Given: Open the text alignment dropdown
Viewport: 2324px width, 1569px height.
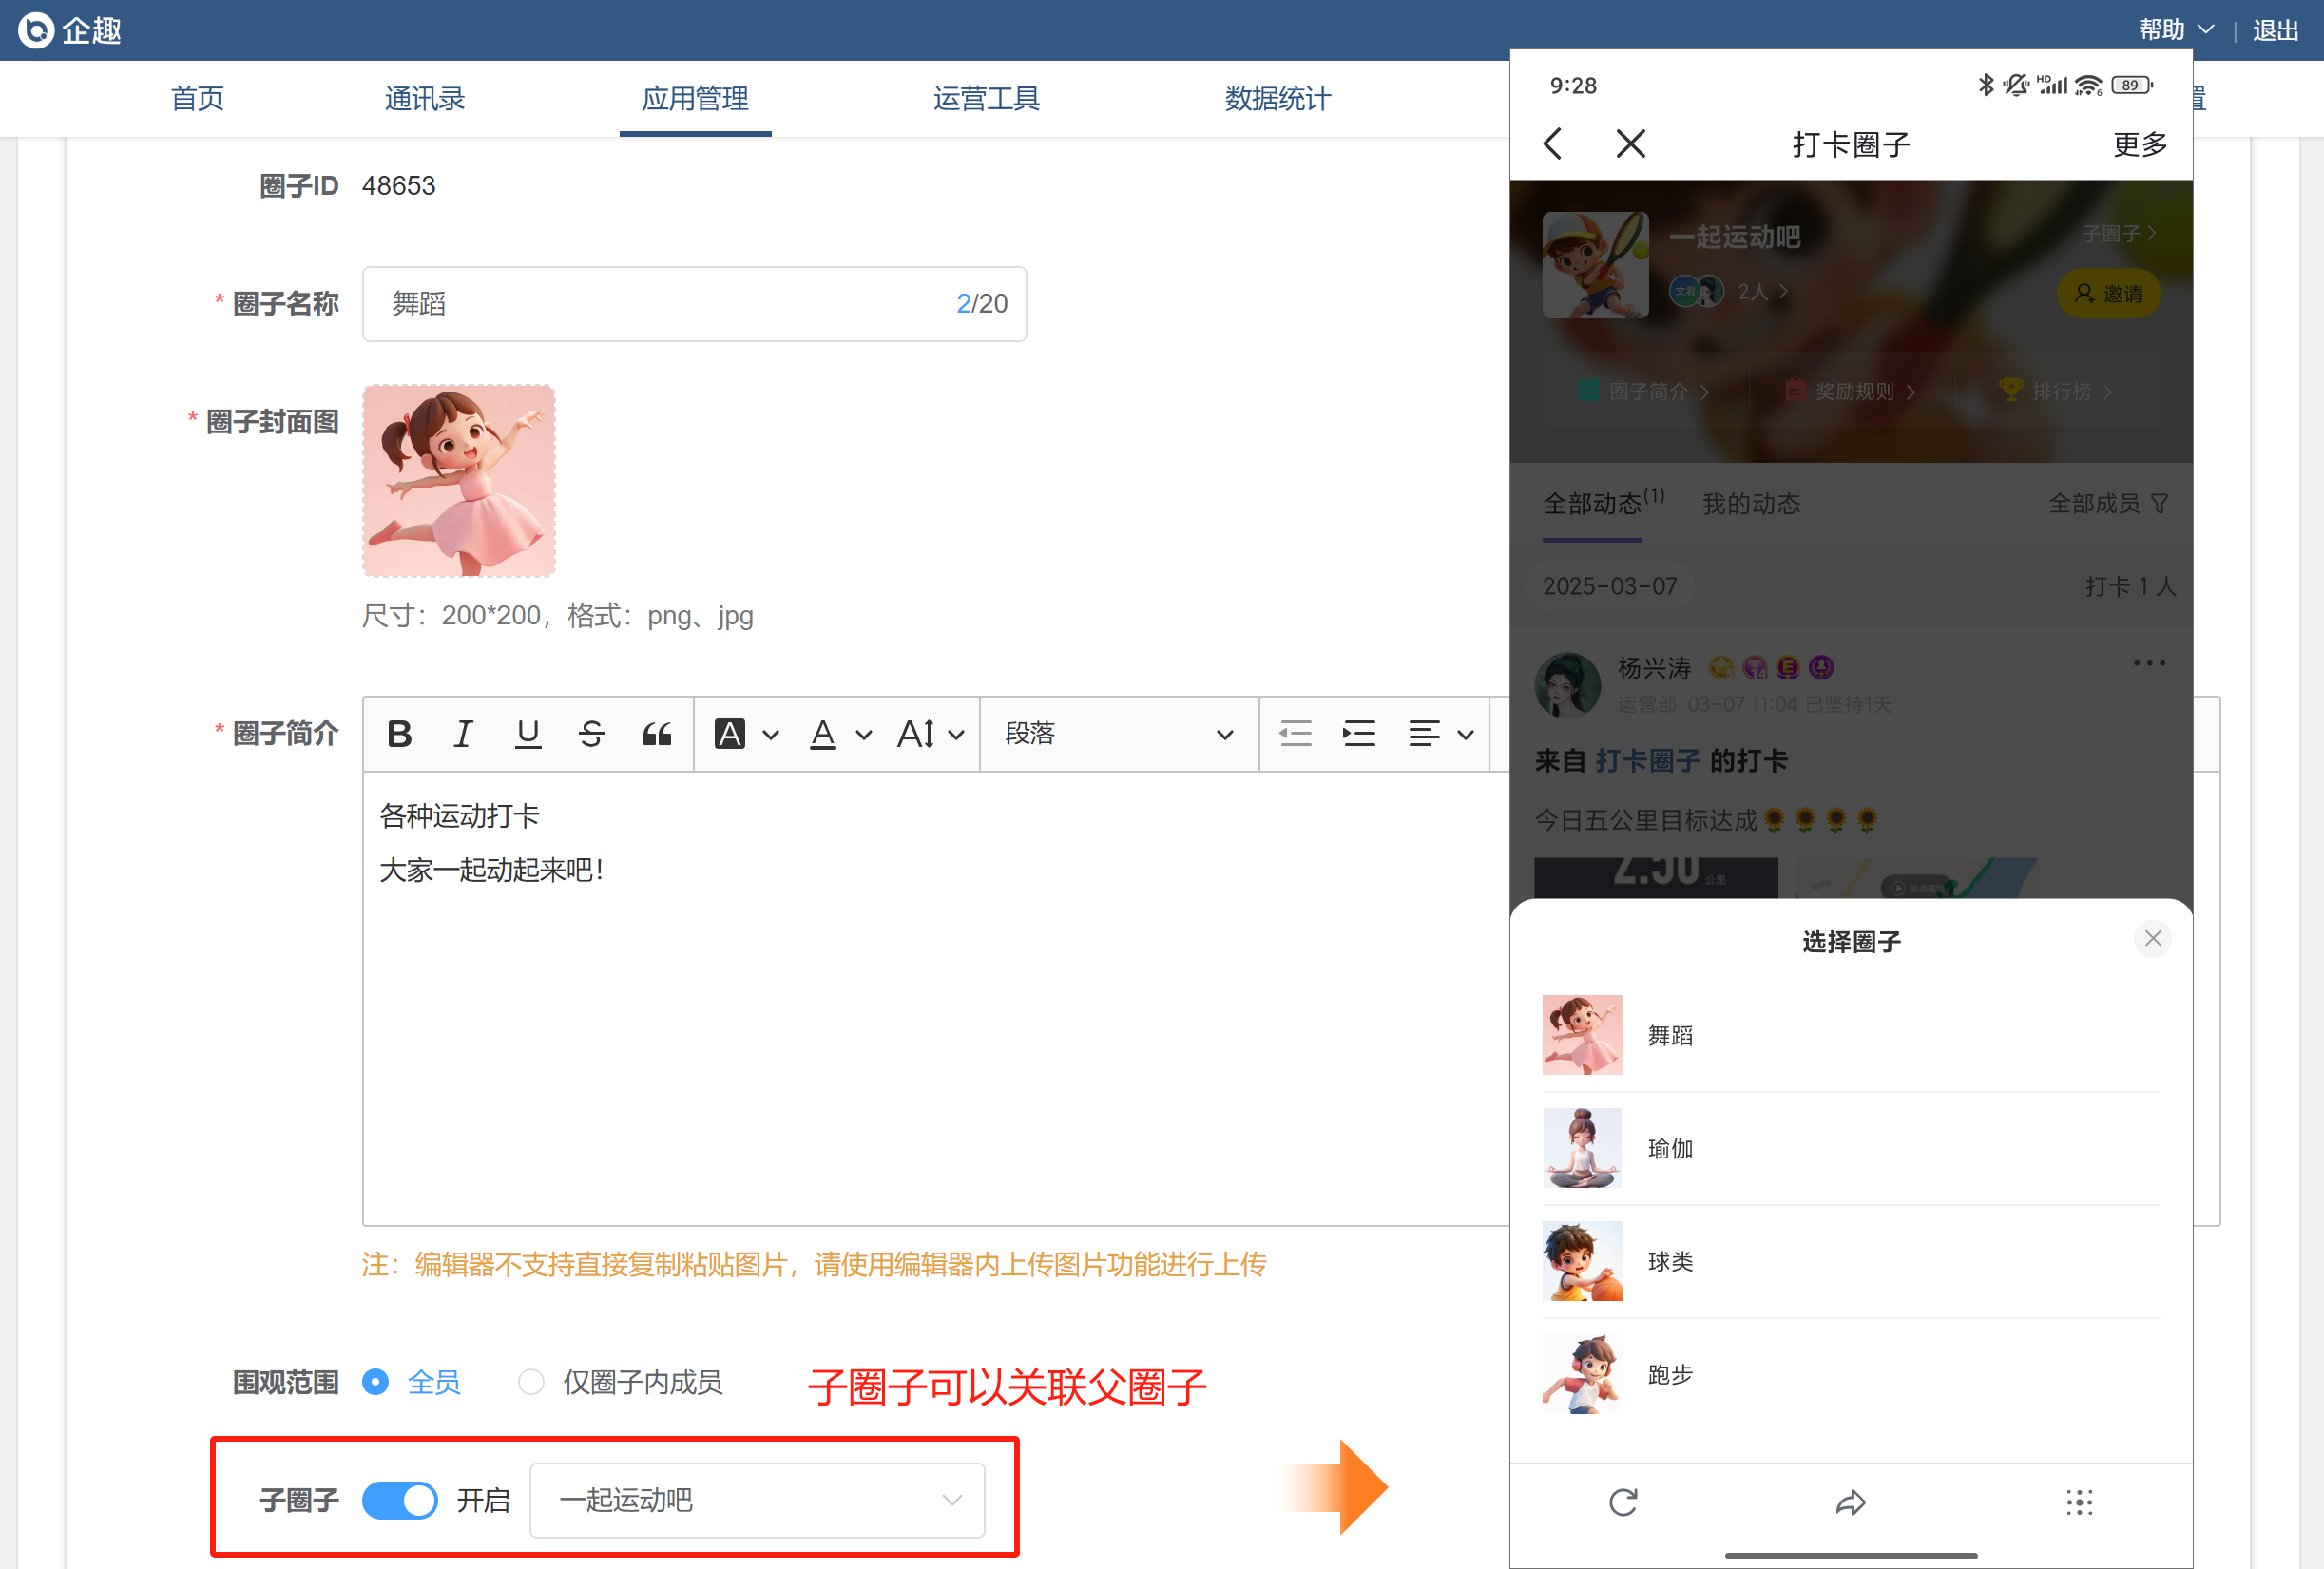Looking at the screenshot, I should pyautogui.click(x=1439, y=734).
